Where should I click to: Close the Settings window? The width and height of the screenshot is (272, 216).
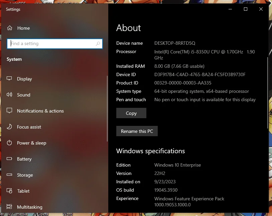(261, 9)
